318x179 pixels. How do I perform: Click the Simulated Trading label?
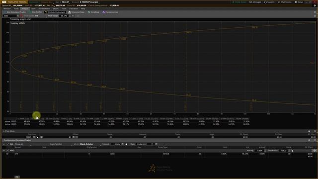[17, 2]
